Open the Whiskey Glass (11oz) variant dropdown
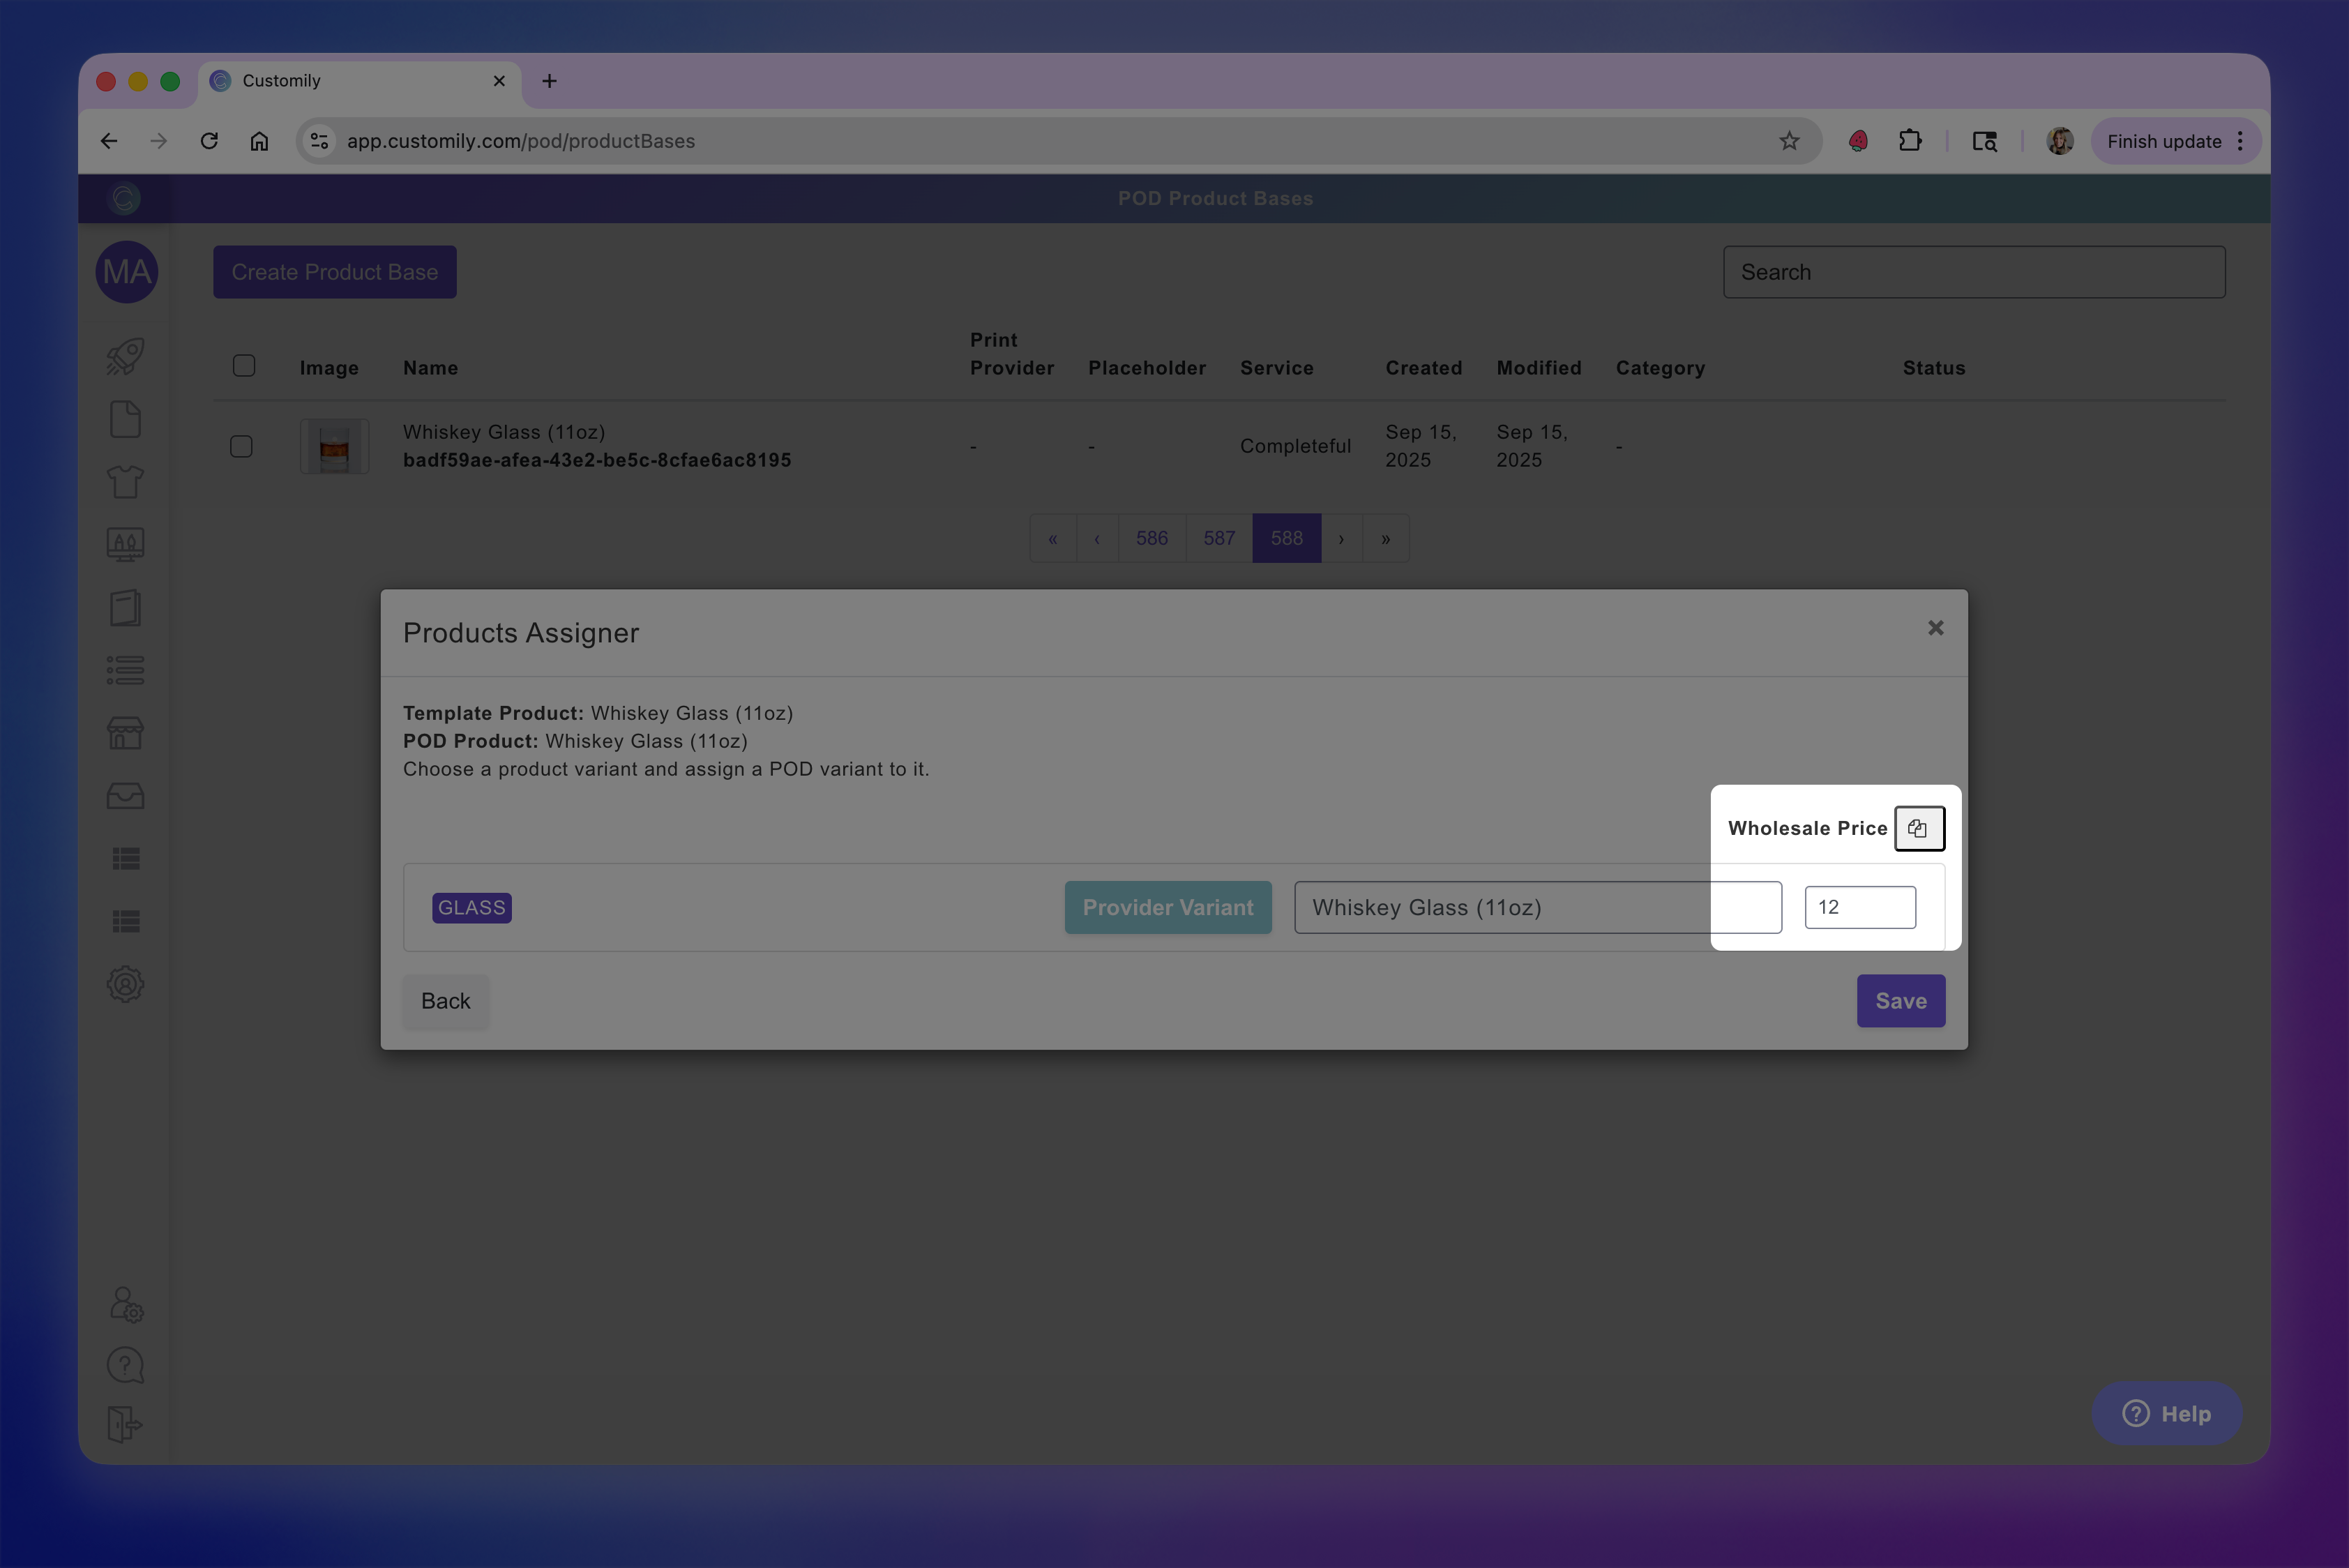Screen dimensions: 2349x1568 click(1537, 907)
